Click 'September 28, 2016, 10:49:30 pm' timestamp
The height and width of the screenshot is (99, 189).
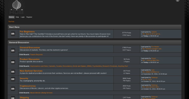coord(155,74)
